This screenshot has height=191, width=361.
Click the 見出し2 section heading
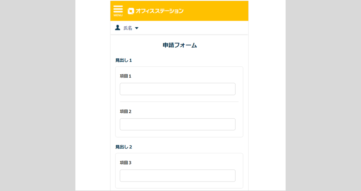[124, 147]
